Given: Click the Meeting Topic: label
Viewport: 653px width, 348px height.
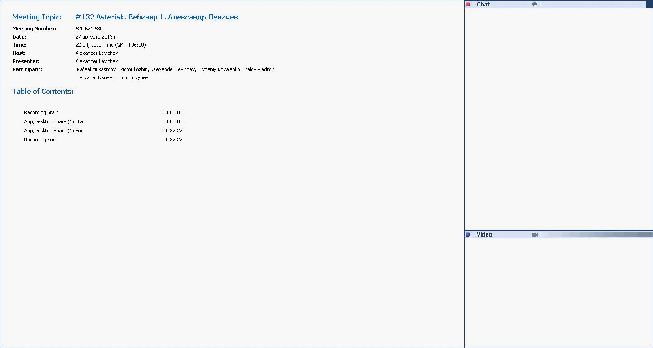Looking at the screenshot, I should click(x=37, y=17).
